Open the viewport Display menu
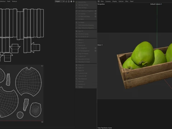The height and width of the screenshot is (129, 172). [x=115, y=1]
